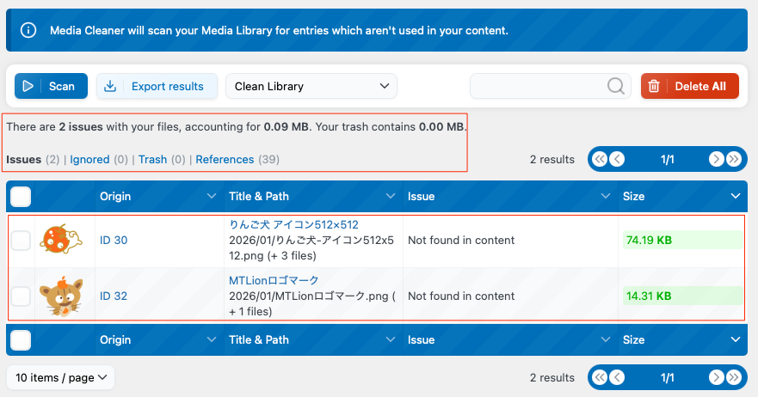
Task: Select the checkbox for ID 30 row
Action: click(21, 241)
